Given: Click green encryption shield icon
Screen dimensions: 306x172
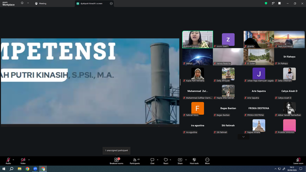Looking at the screenshot, I should (x=266, y=3).
